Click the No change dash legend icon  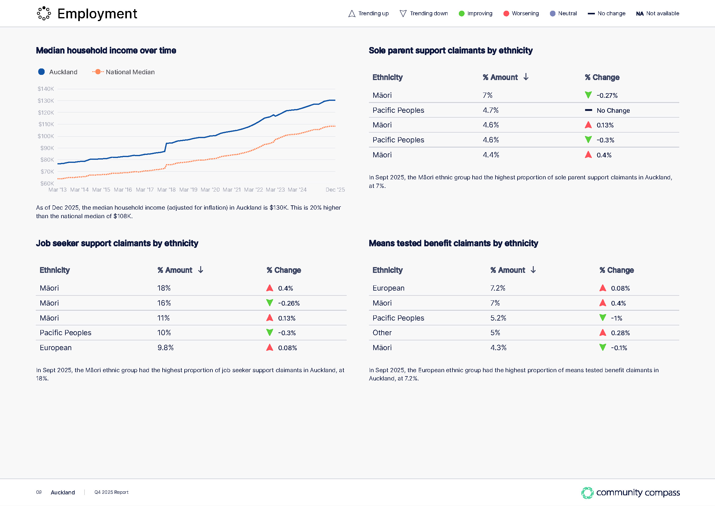pos(591,13)
